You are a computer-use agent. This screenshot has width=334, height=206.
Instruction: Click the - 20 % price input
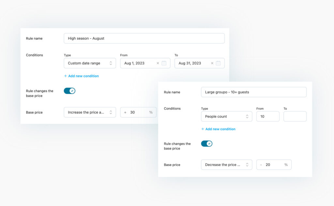click(274, 165)
